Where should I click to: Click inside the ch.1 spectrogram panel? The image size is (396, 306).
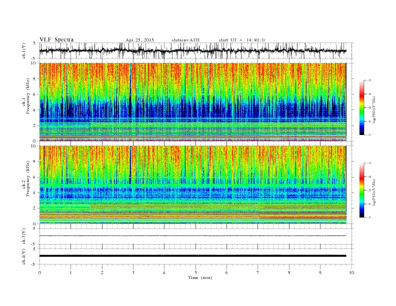tap(192, 102)
